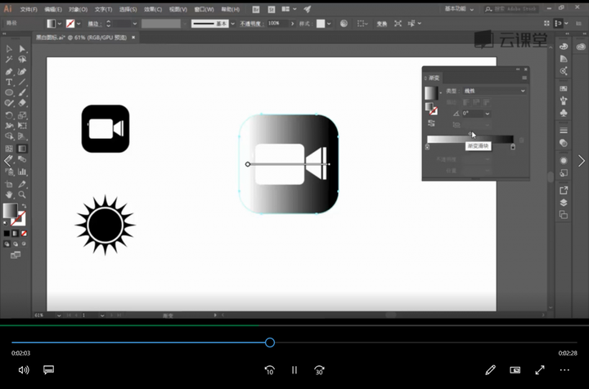Click the gradient panel fill preview swatch

431,93
